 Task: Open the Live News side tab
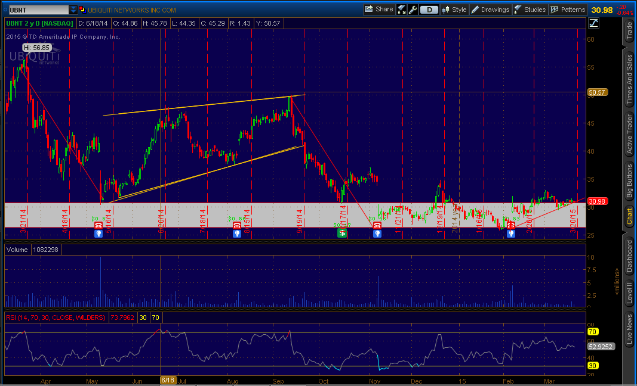tap(629, 329)
